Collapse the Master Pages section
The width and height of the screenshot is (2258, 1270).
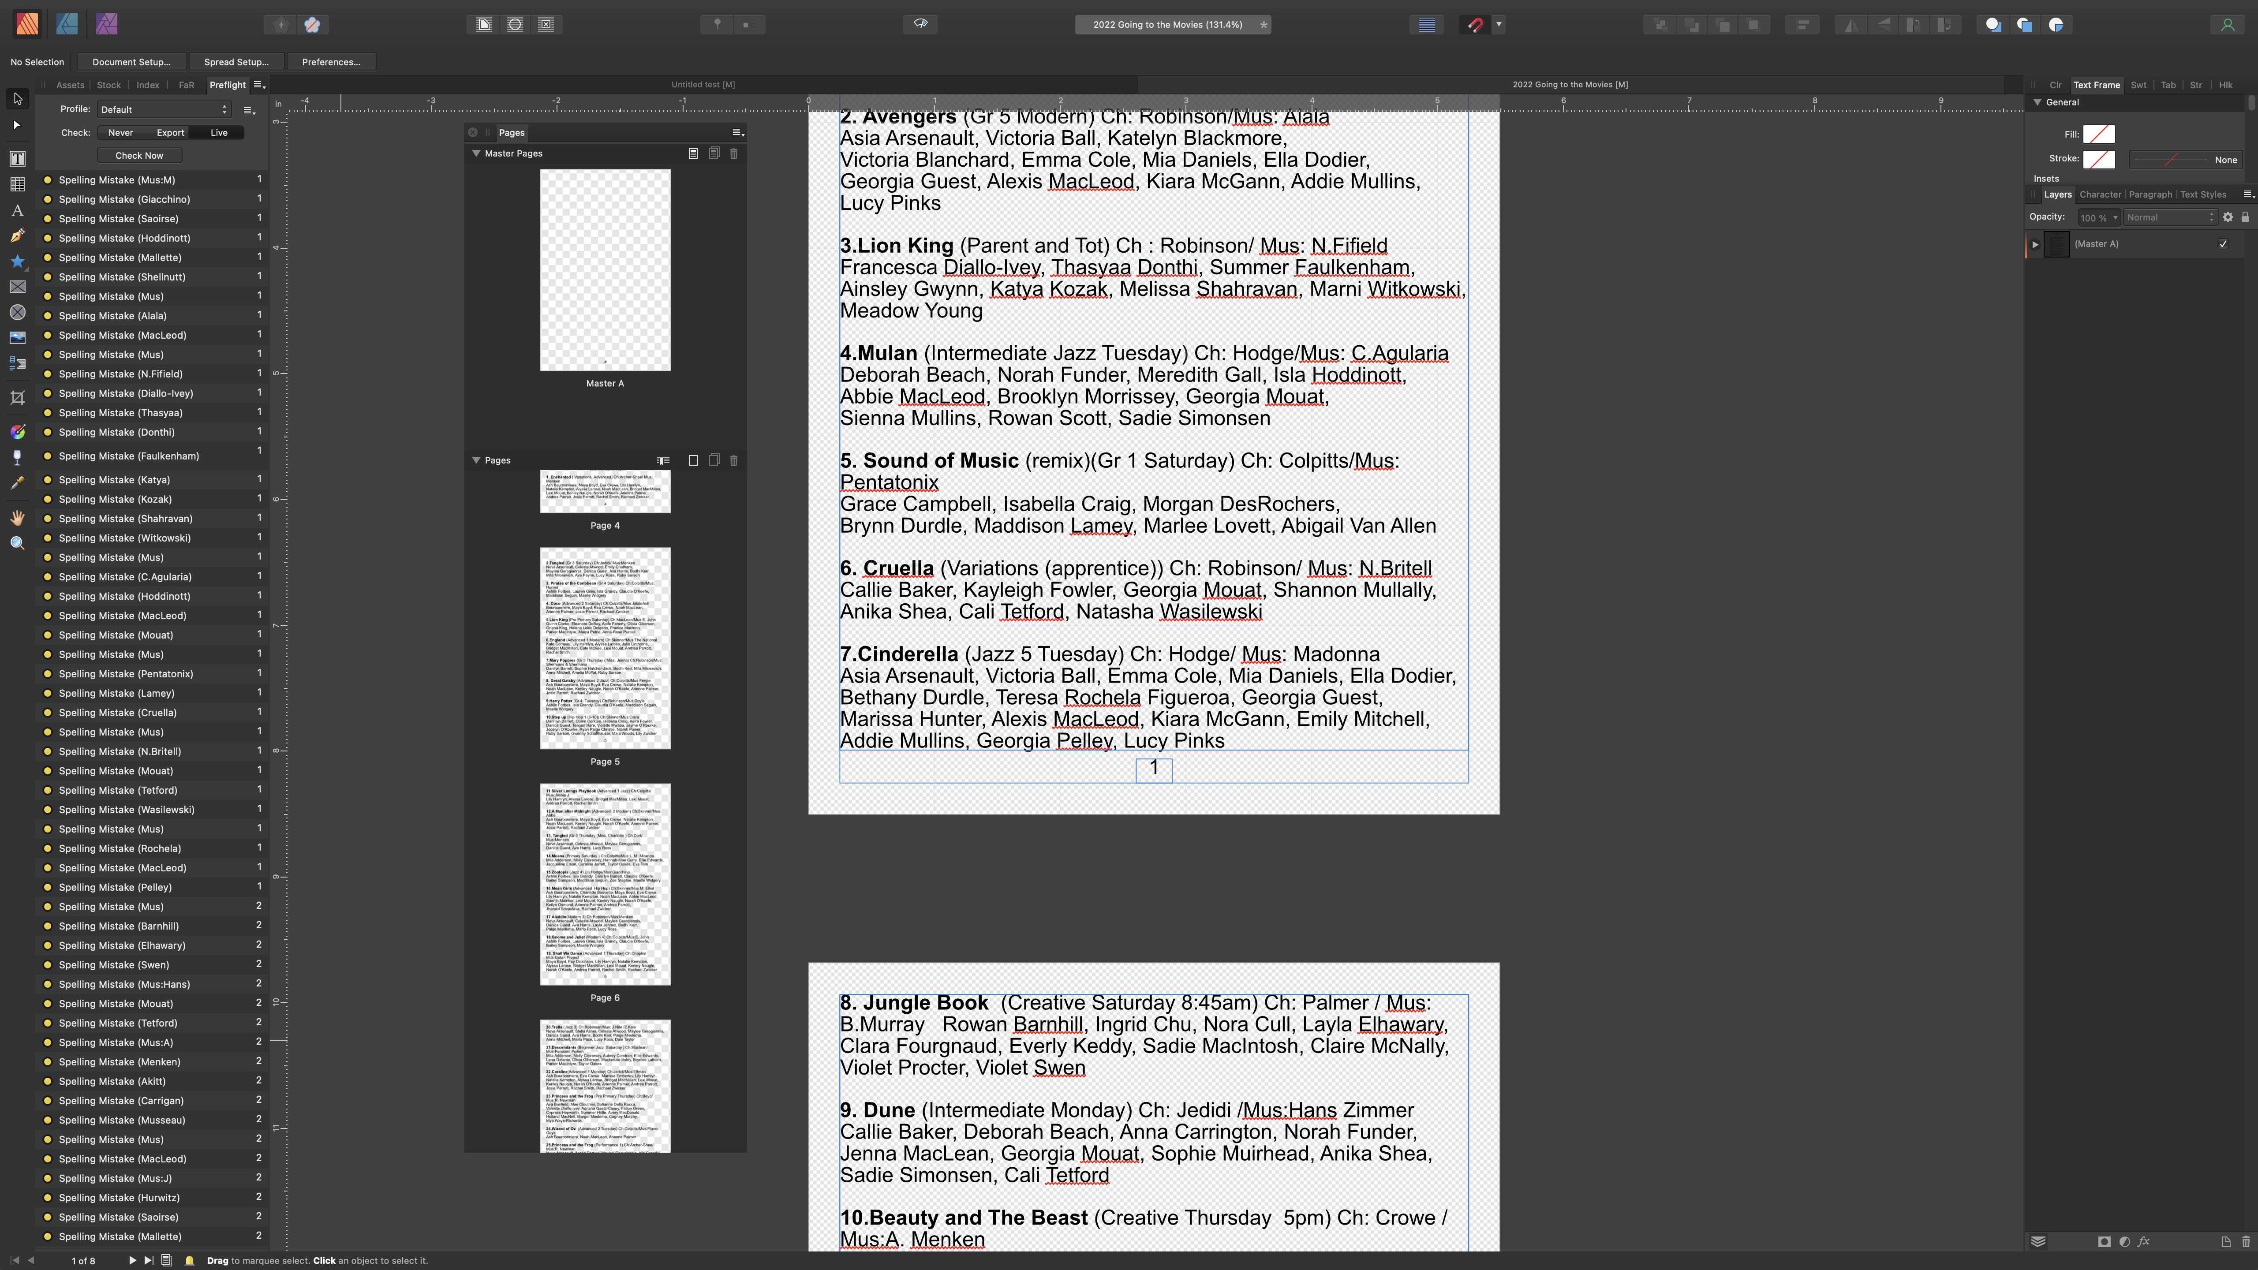click(476, 153)
